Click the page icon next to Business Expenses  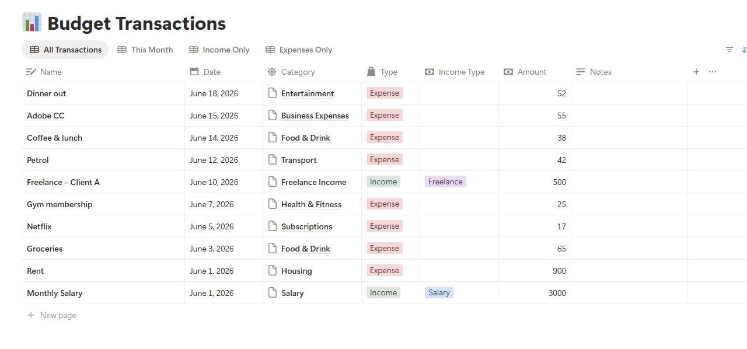coord(272,115)
